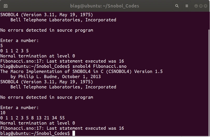Click the search magnifier icon

(x=177, y=6)
